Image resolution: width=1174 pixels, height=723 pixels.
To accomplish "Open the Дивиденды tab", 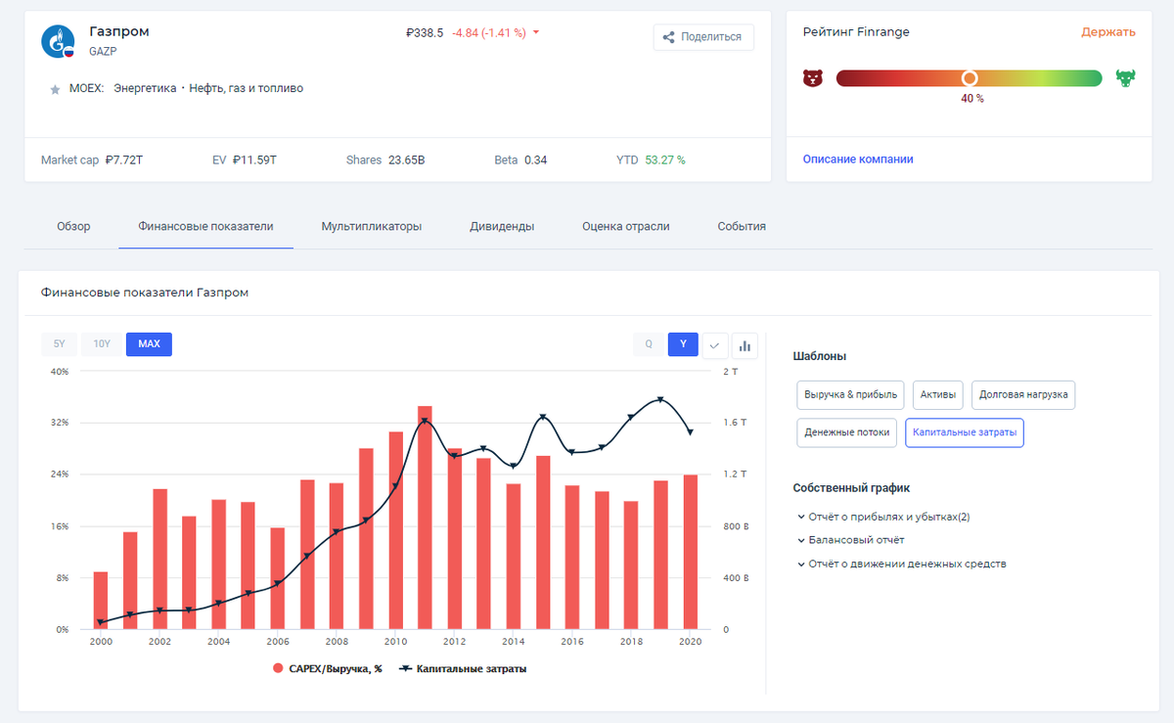I will pyautogui.click(x=502, y=226).
